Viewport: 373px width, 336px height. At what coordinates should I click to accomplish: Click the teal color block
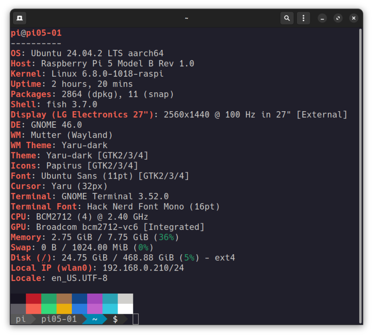click(x=110, y=299)
